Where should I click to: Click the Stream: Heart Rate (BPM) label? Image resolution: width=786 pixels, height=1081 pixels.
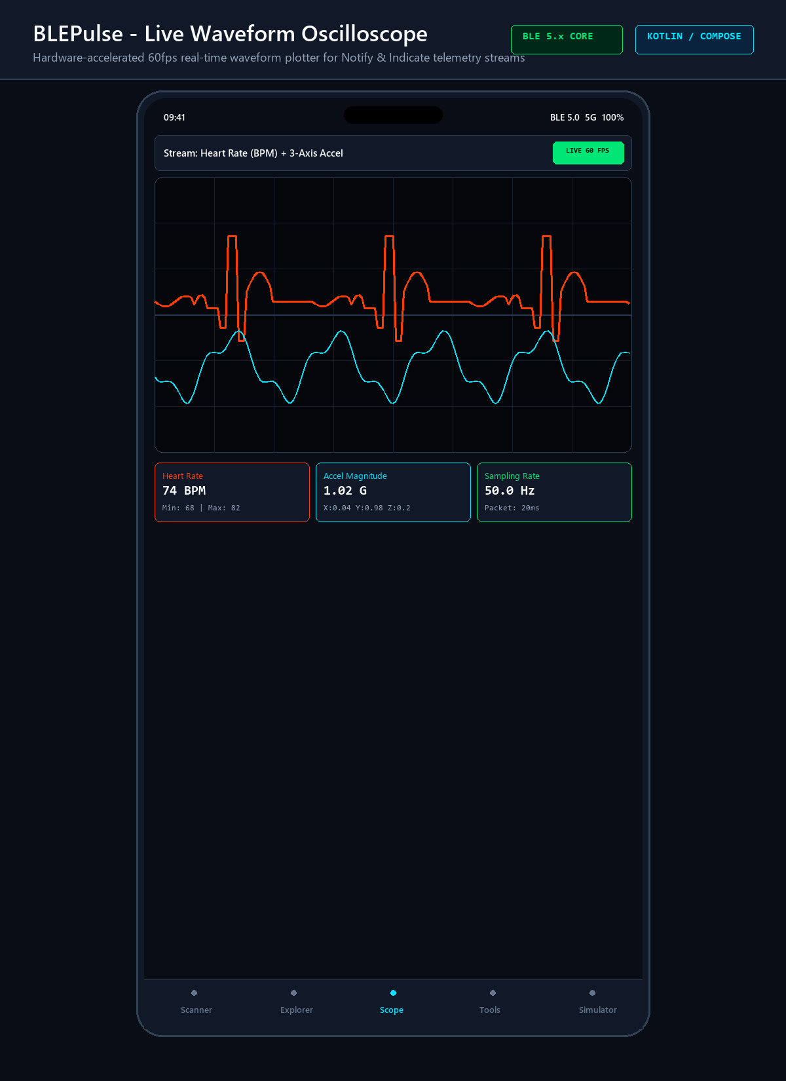coord(253,153)
